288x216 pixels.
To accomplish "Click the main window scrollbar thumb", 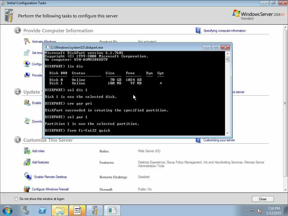I will 285,103.
